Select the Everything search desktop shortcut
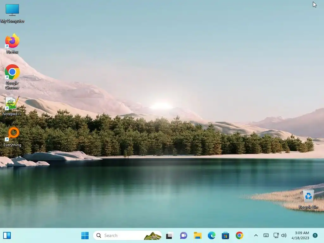The height and width of the screenshot is (243, 324). pyautogui.click(x=12, y=137)
